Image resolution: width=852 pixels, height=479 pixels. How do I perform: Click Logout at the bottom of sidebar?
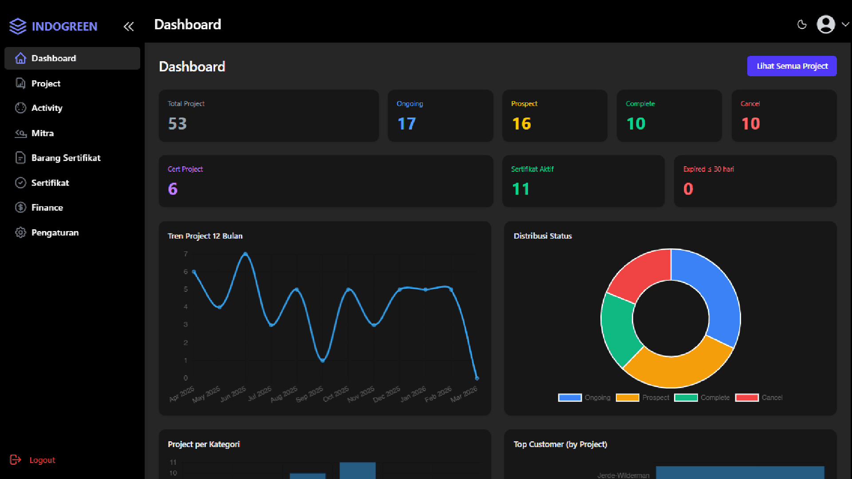pos(42,460)
